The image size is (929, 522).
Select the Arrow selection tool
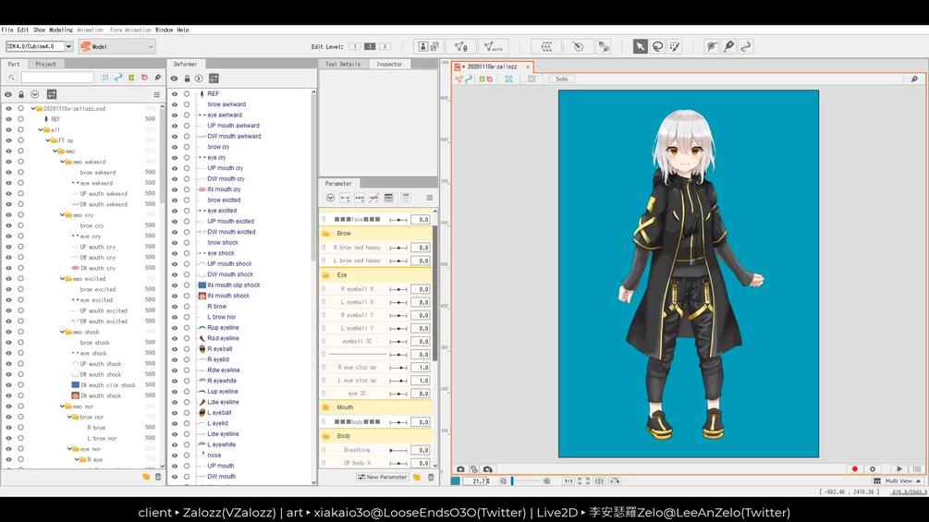(640, 46)
